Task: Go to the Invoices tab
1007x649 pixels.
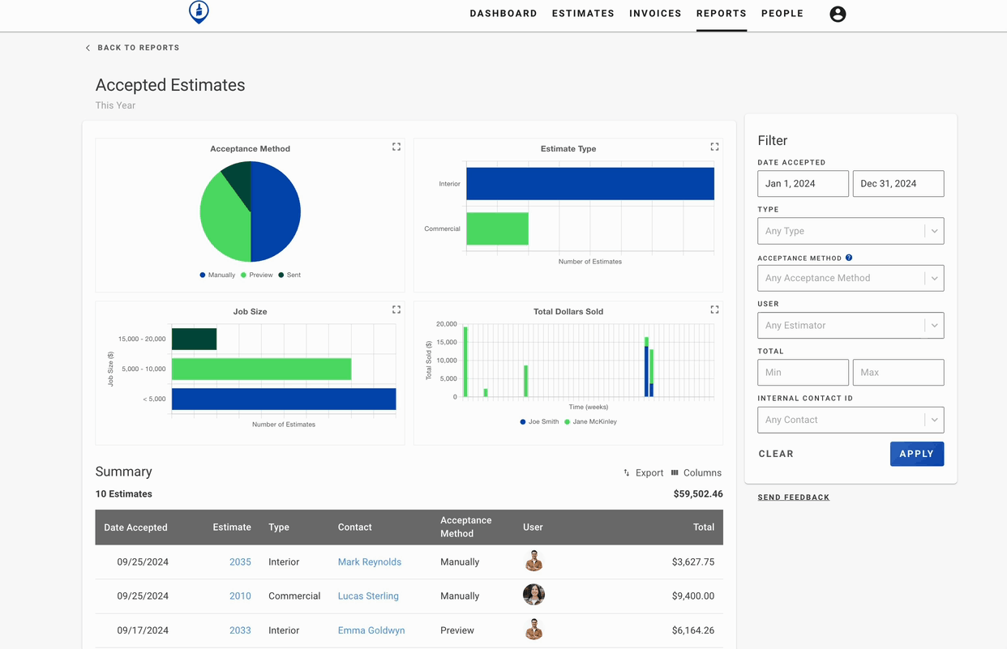Action: [655, 14]
